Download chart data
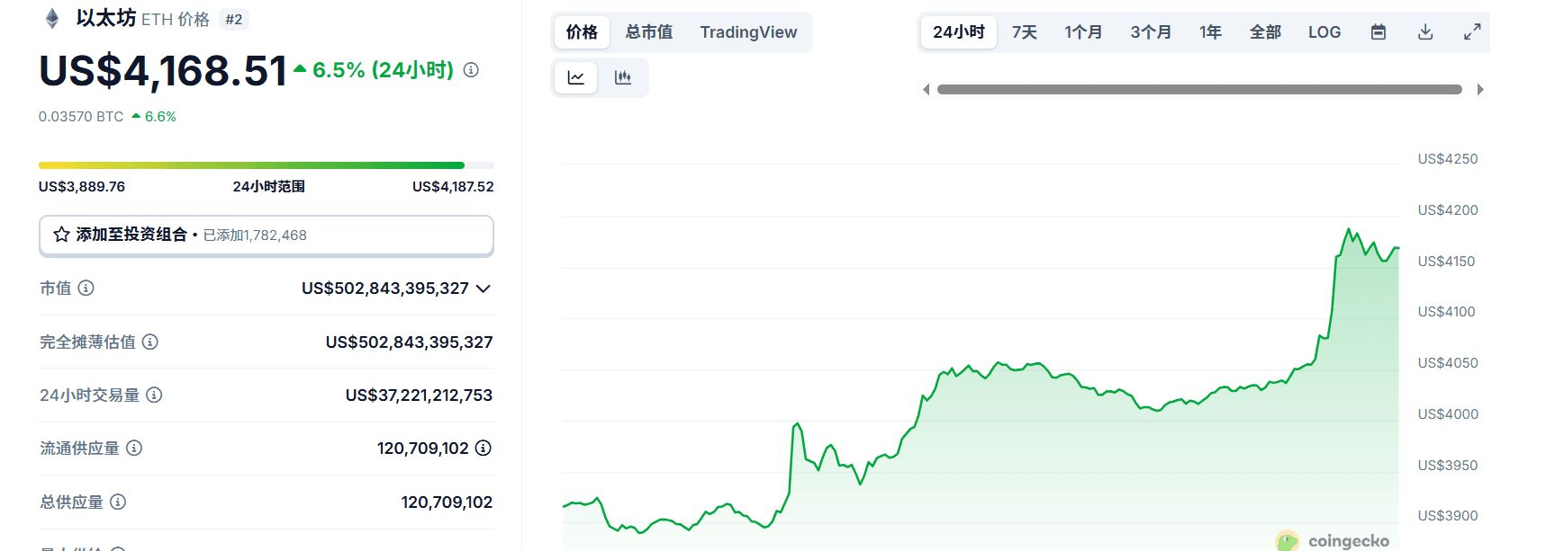Screen dimensions: 1564x551 coord(1425,32)
